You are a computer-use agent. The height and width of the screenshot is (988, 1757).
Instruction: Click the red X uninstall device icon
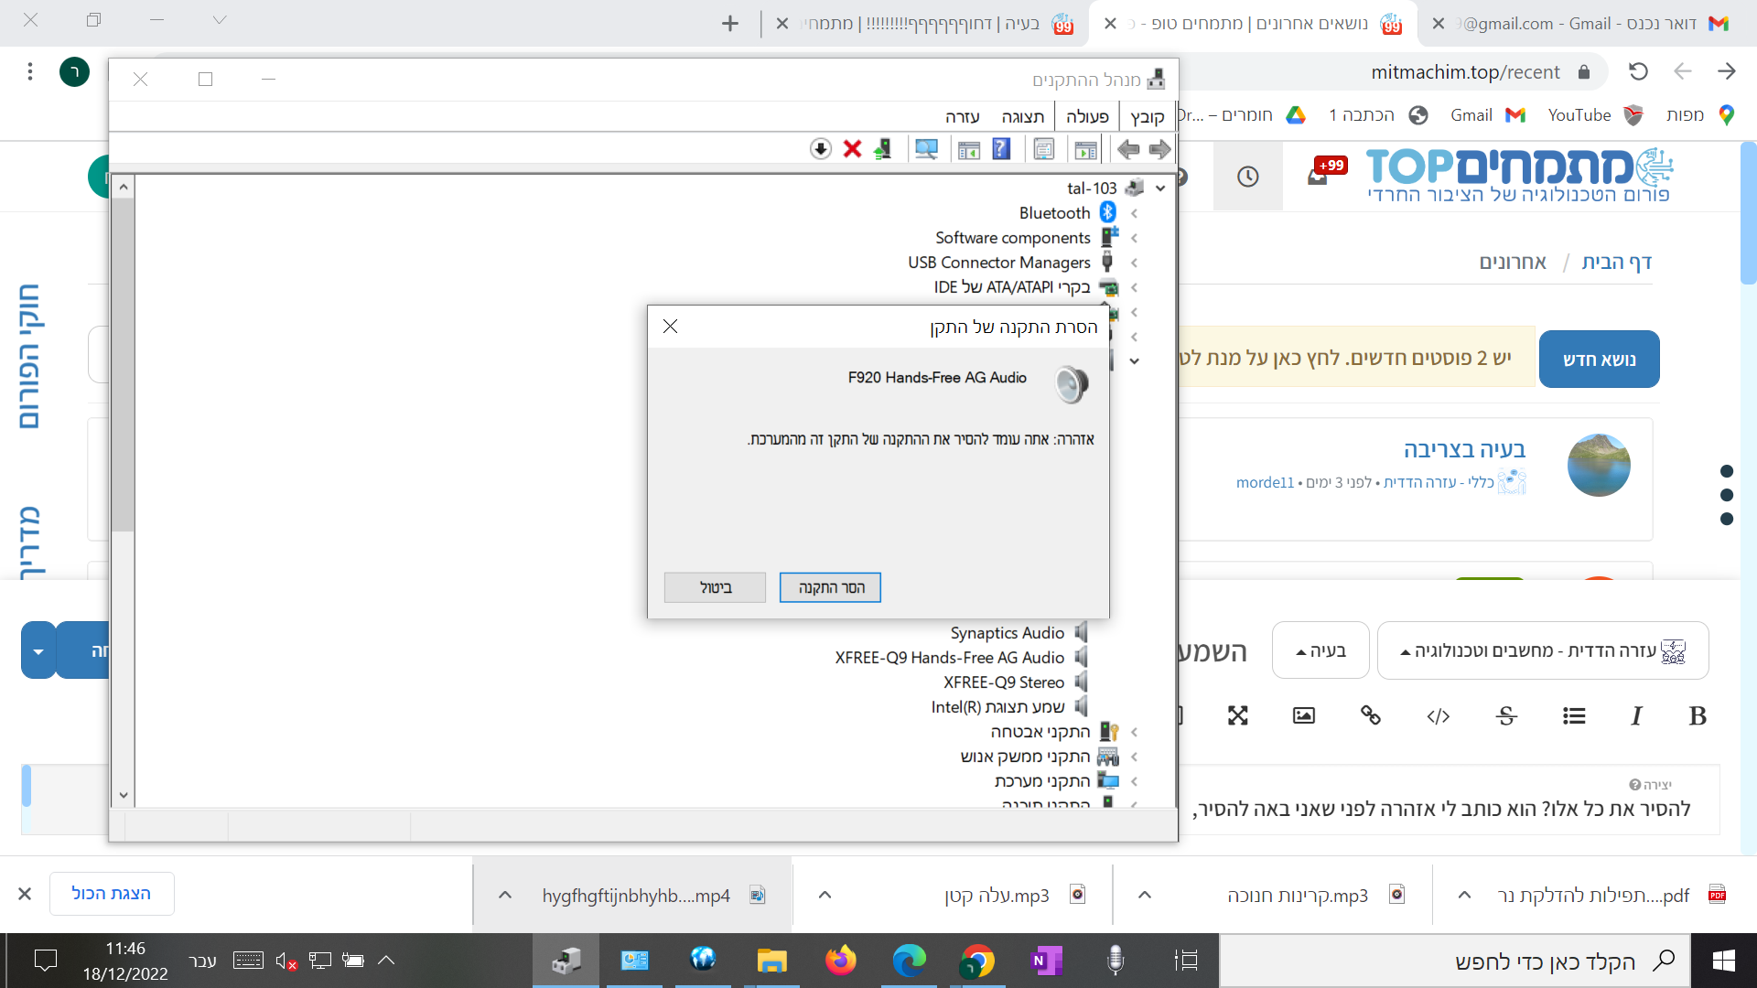coord(852,149)
